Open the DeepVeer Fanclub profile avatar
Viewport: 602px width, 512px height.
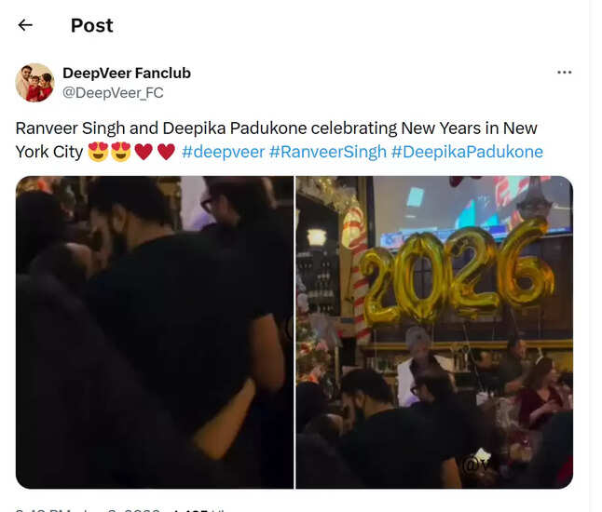coord(34,83)
